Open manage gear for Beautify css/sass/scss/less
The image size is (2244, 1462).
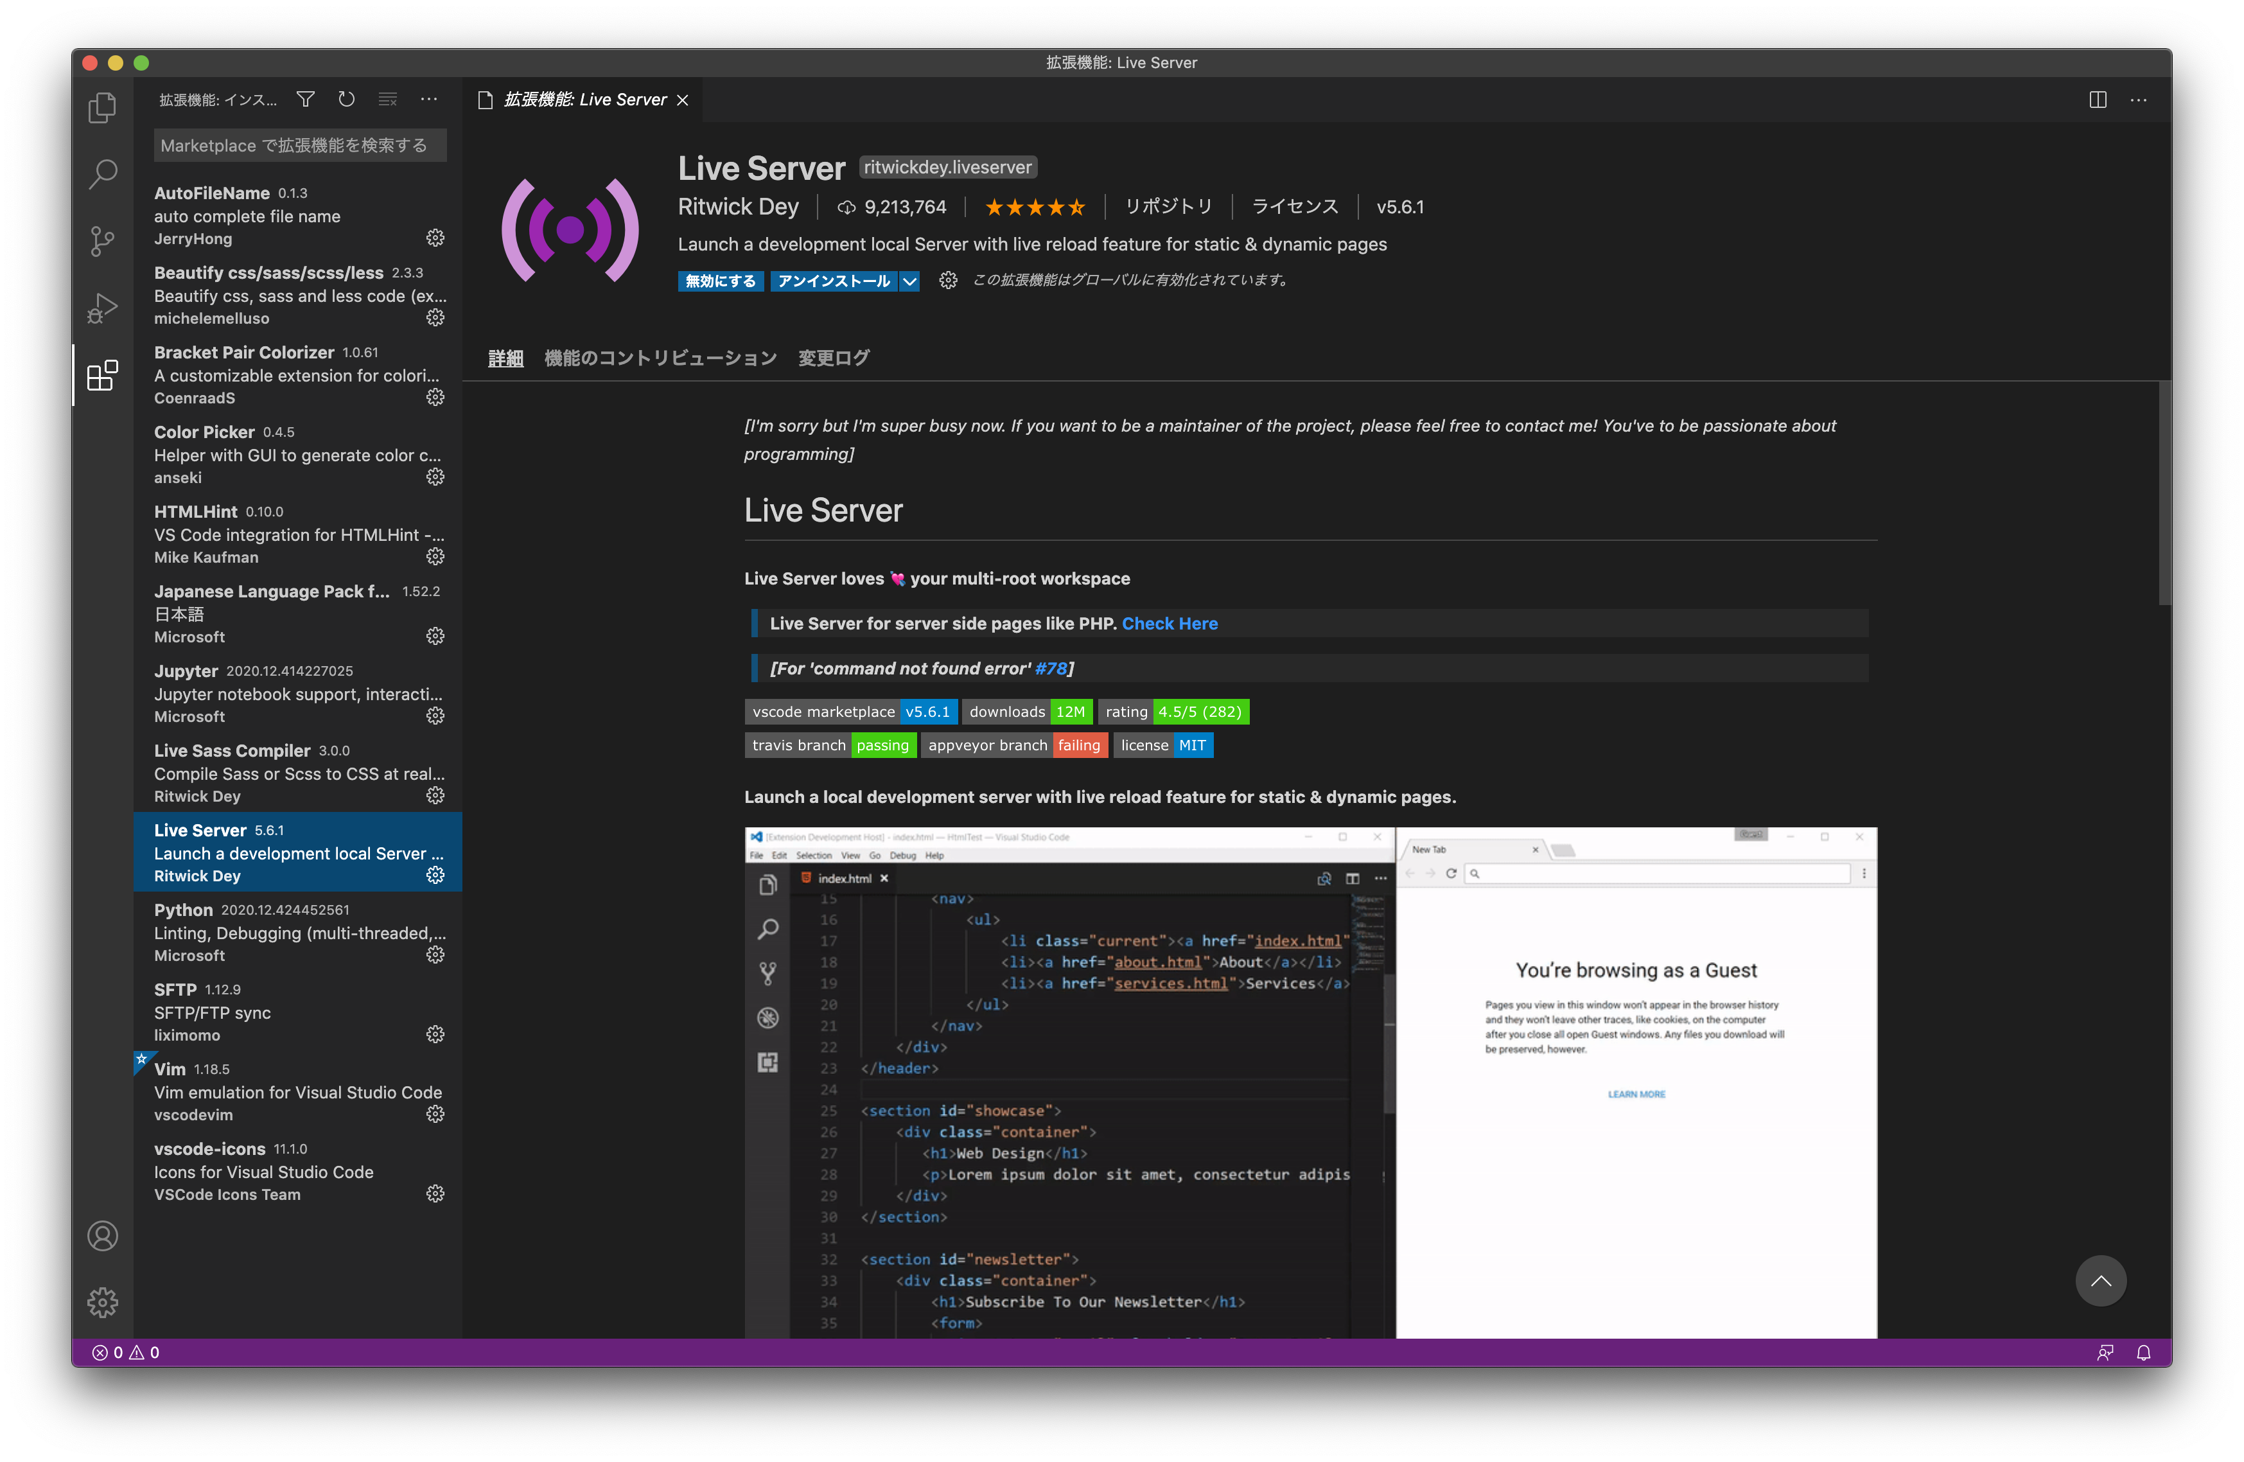(435, 318)
